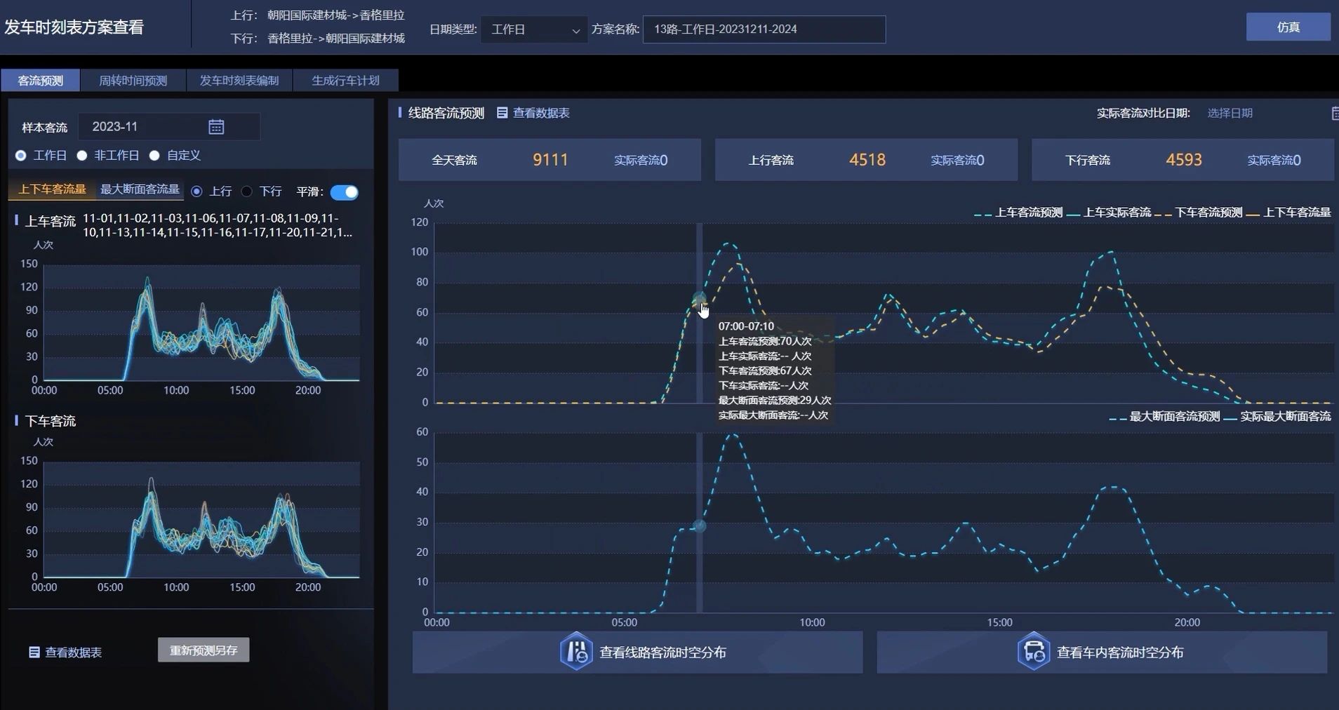Toggle 最大断面客流预测 legend series
Screen dimensions: 1339x710
[1165, 417]
